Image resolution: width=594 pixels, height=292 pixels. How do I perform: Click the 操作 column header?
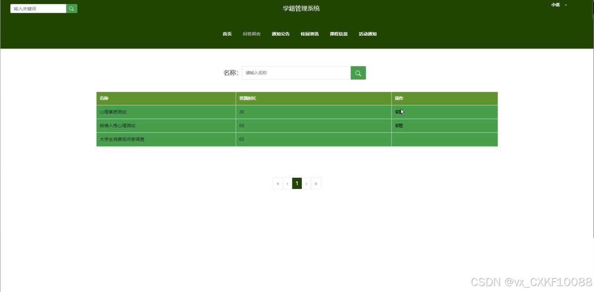[x=444, y=98]
